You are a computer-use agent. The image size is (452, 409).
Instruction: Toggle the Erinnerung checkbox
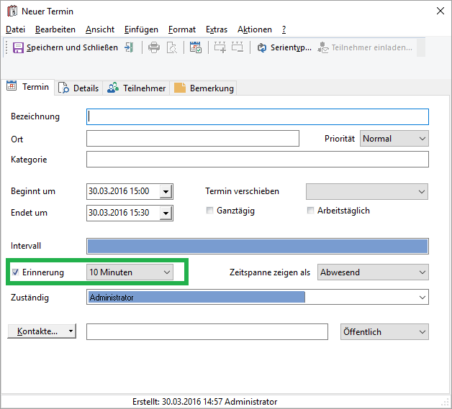pyautogui.click(x=15, y=272)
